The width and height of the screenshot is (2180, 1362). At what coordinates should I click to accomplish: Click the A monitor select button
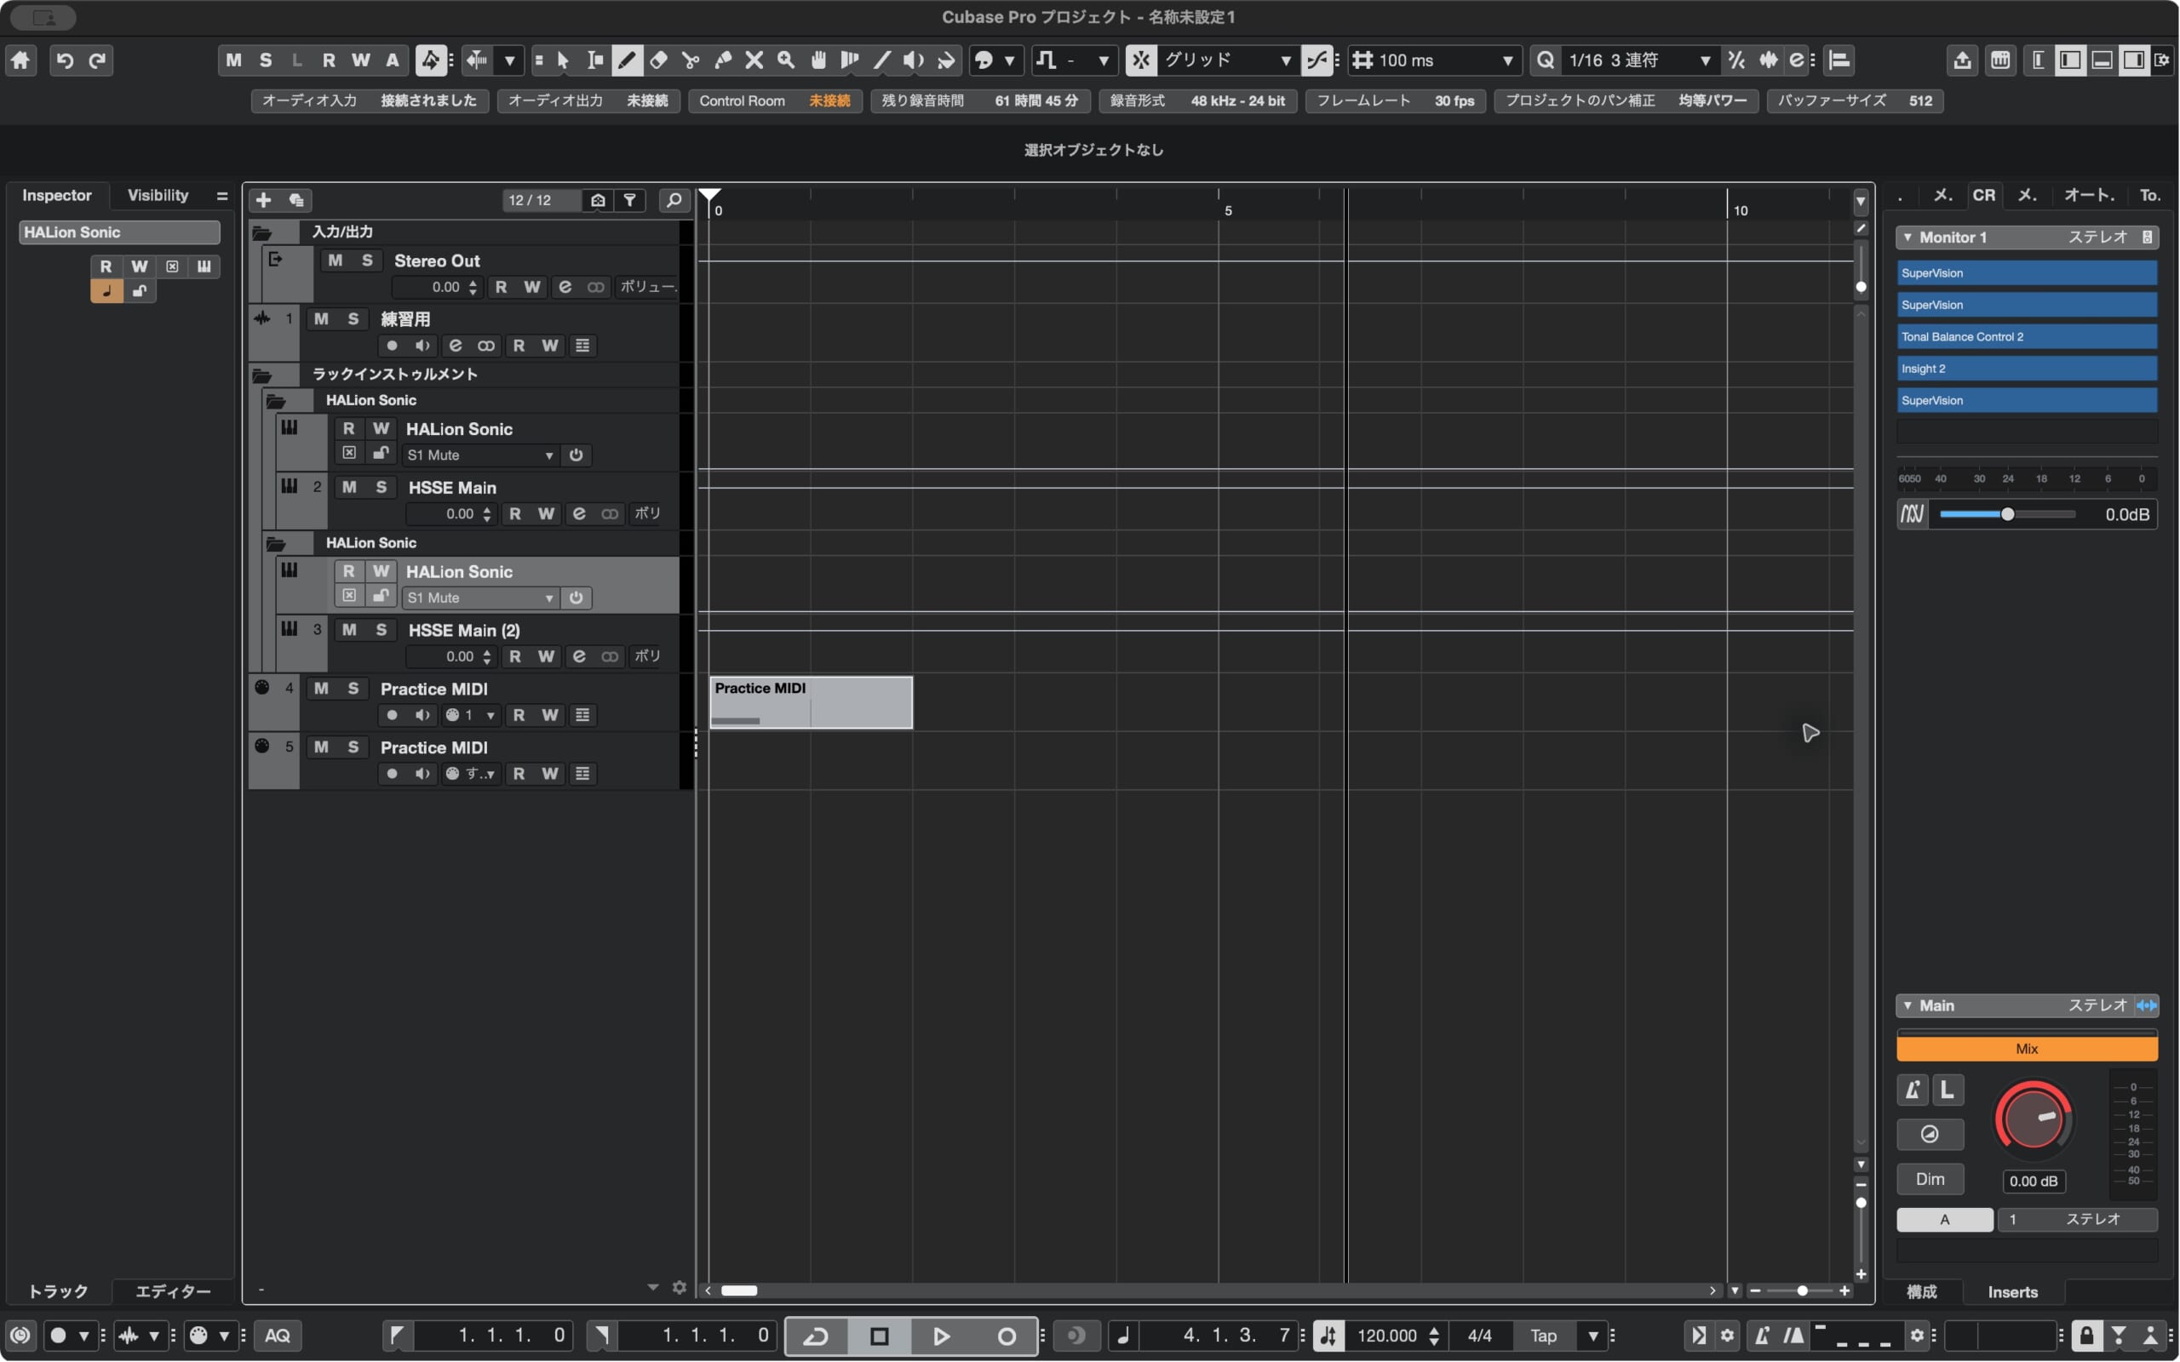pos(1944,1220)
